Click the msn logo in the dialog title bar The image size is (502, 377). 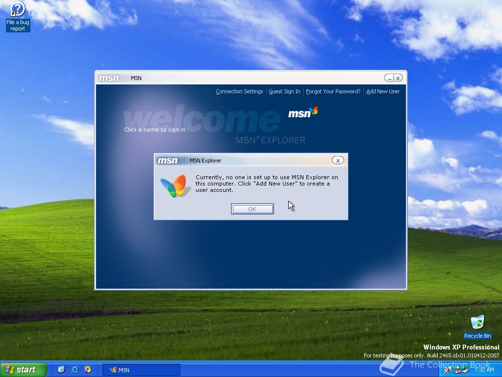pos(168,161)
